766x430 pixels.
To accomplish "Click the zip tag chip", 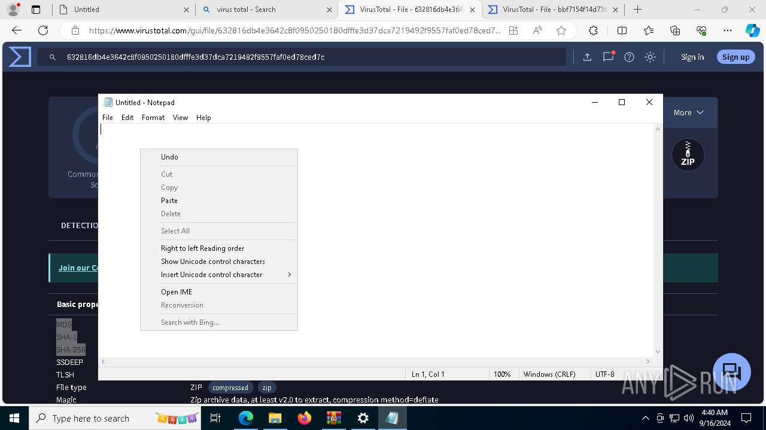I will tap(267, 388).
